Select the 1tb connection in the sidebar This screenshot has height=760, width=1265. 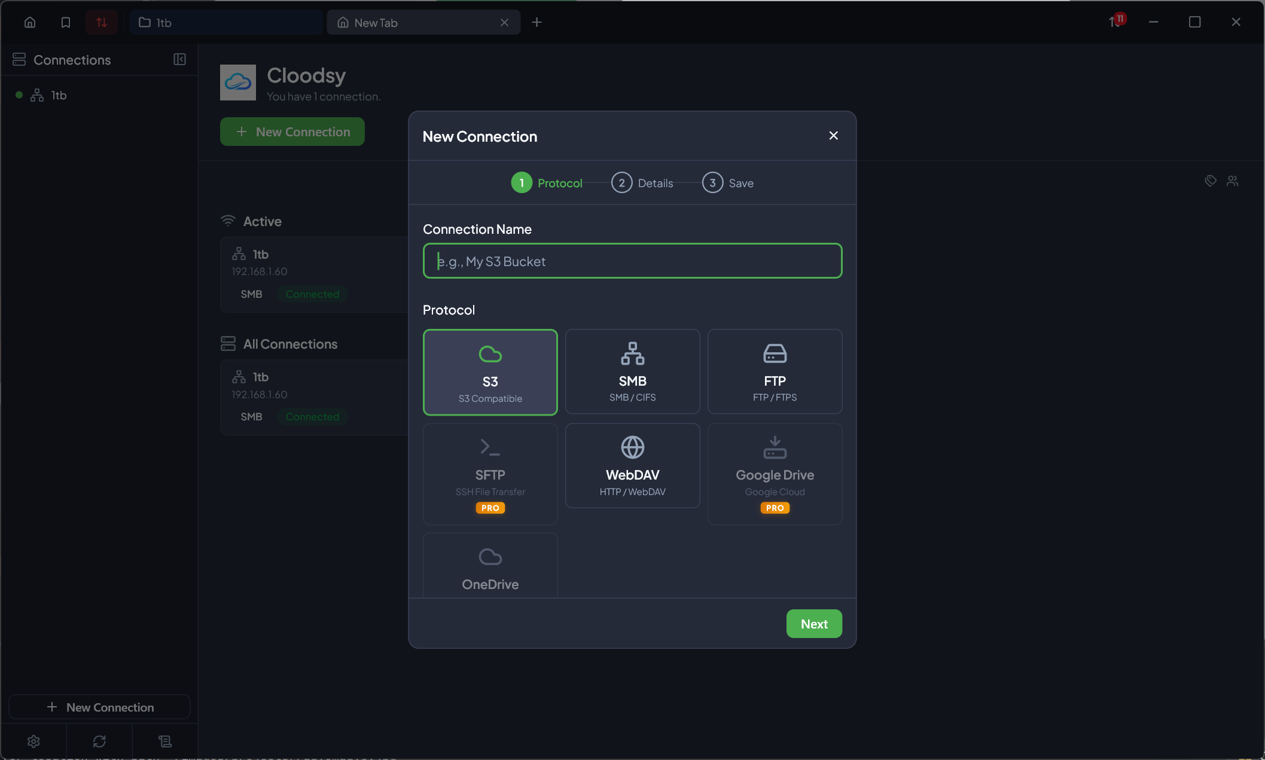point(58,95)
